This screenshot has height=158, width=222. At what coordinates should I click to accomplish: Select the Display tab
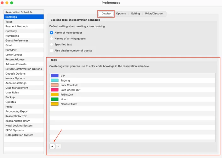106,13
